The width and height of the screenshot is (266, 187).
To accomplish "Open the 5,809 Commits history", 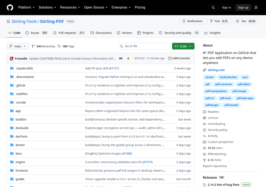I will click(179, 58).
